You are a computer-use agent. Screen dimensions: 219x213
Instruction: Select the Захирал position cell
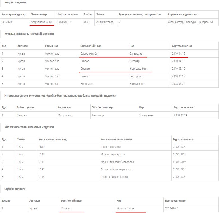tap(22, 115)
